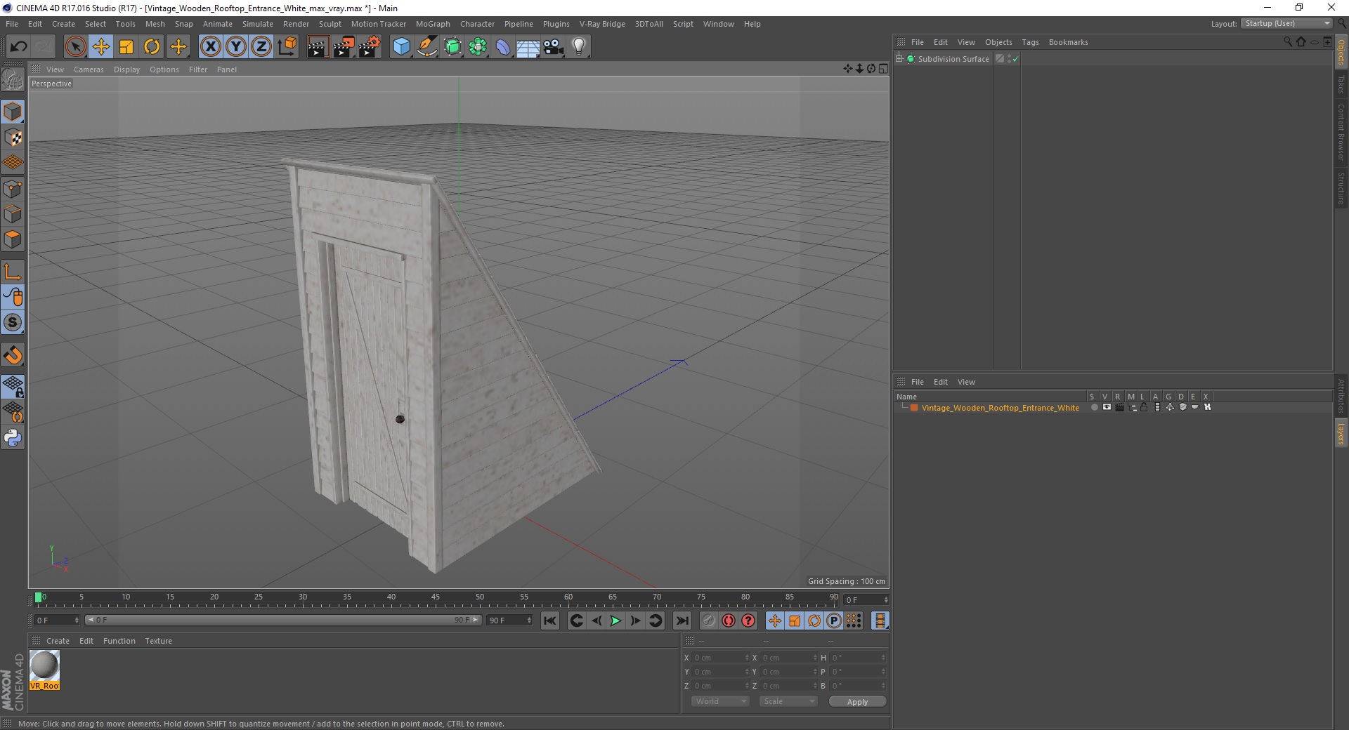
Task: Click the Coordinate System icon
Action: [x=287, y=46]
